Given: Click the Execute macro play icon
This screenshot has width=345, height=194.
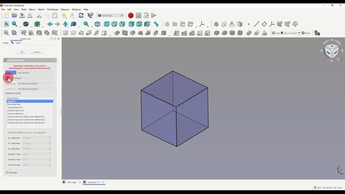Looking at the screenshot, I should (154, 16).
